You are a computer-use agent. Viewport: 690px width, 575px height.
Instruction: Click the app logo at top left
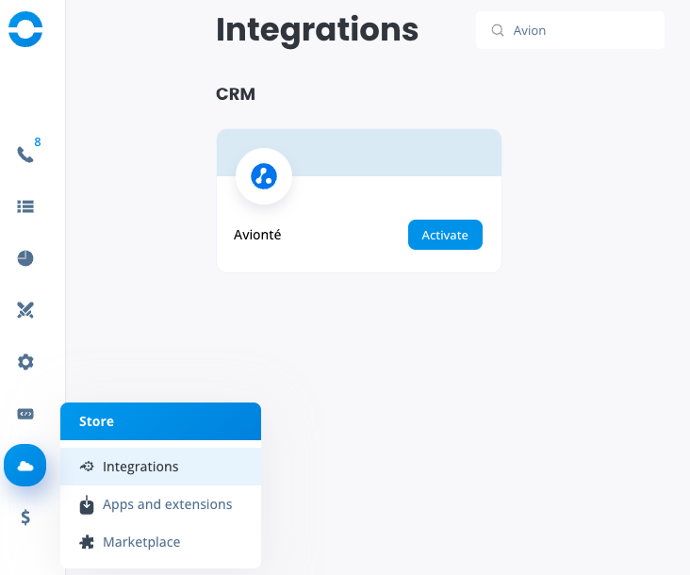[25, 28]
